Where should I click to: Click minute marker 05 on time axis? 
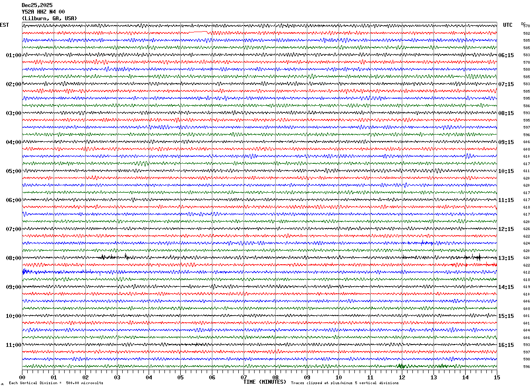pos(180,377)
